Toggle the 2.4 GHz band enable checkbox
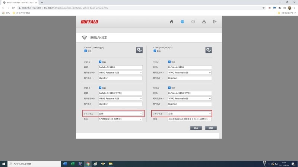Image resolution: width=298 pixels, height=167 pixels. [85, 51]
